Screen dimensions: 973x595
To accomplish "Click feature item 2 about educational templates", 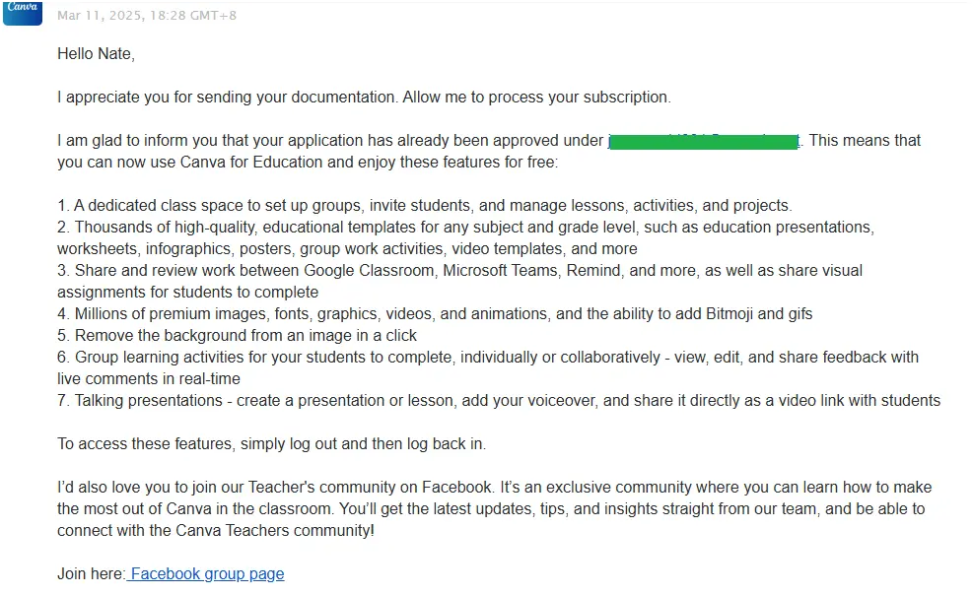I will tap(465, 238).
